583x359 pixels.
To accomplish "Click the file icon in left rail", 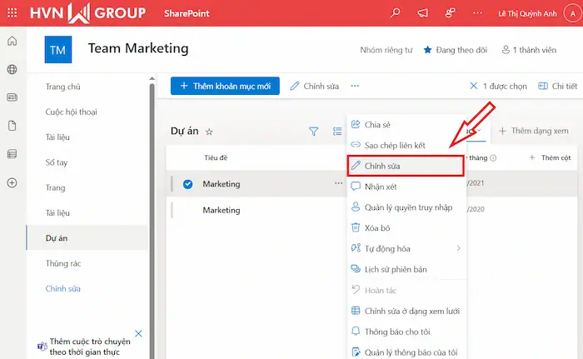I will pyautogui.click(x=12, y=126).
